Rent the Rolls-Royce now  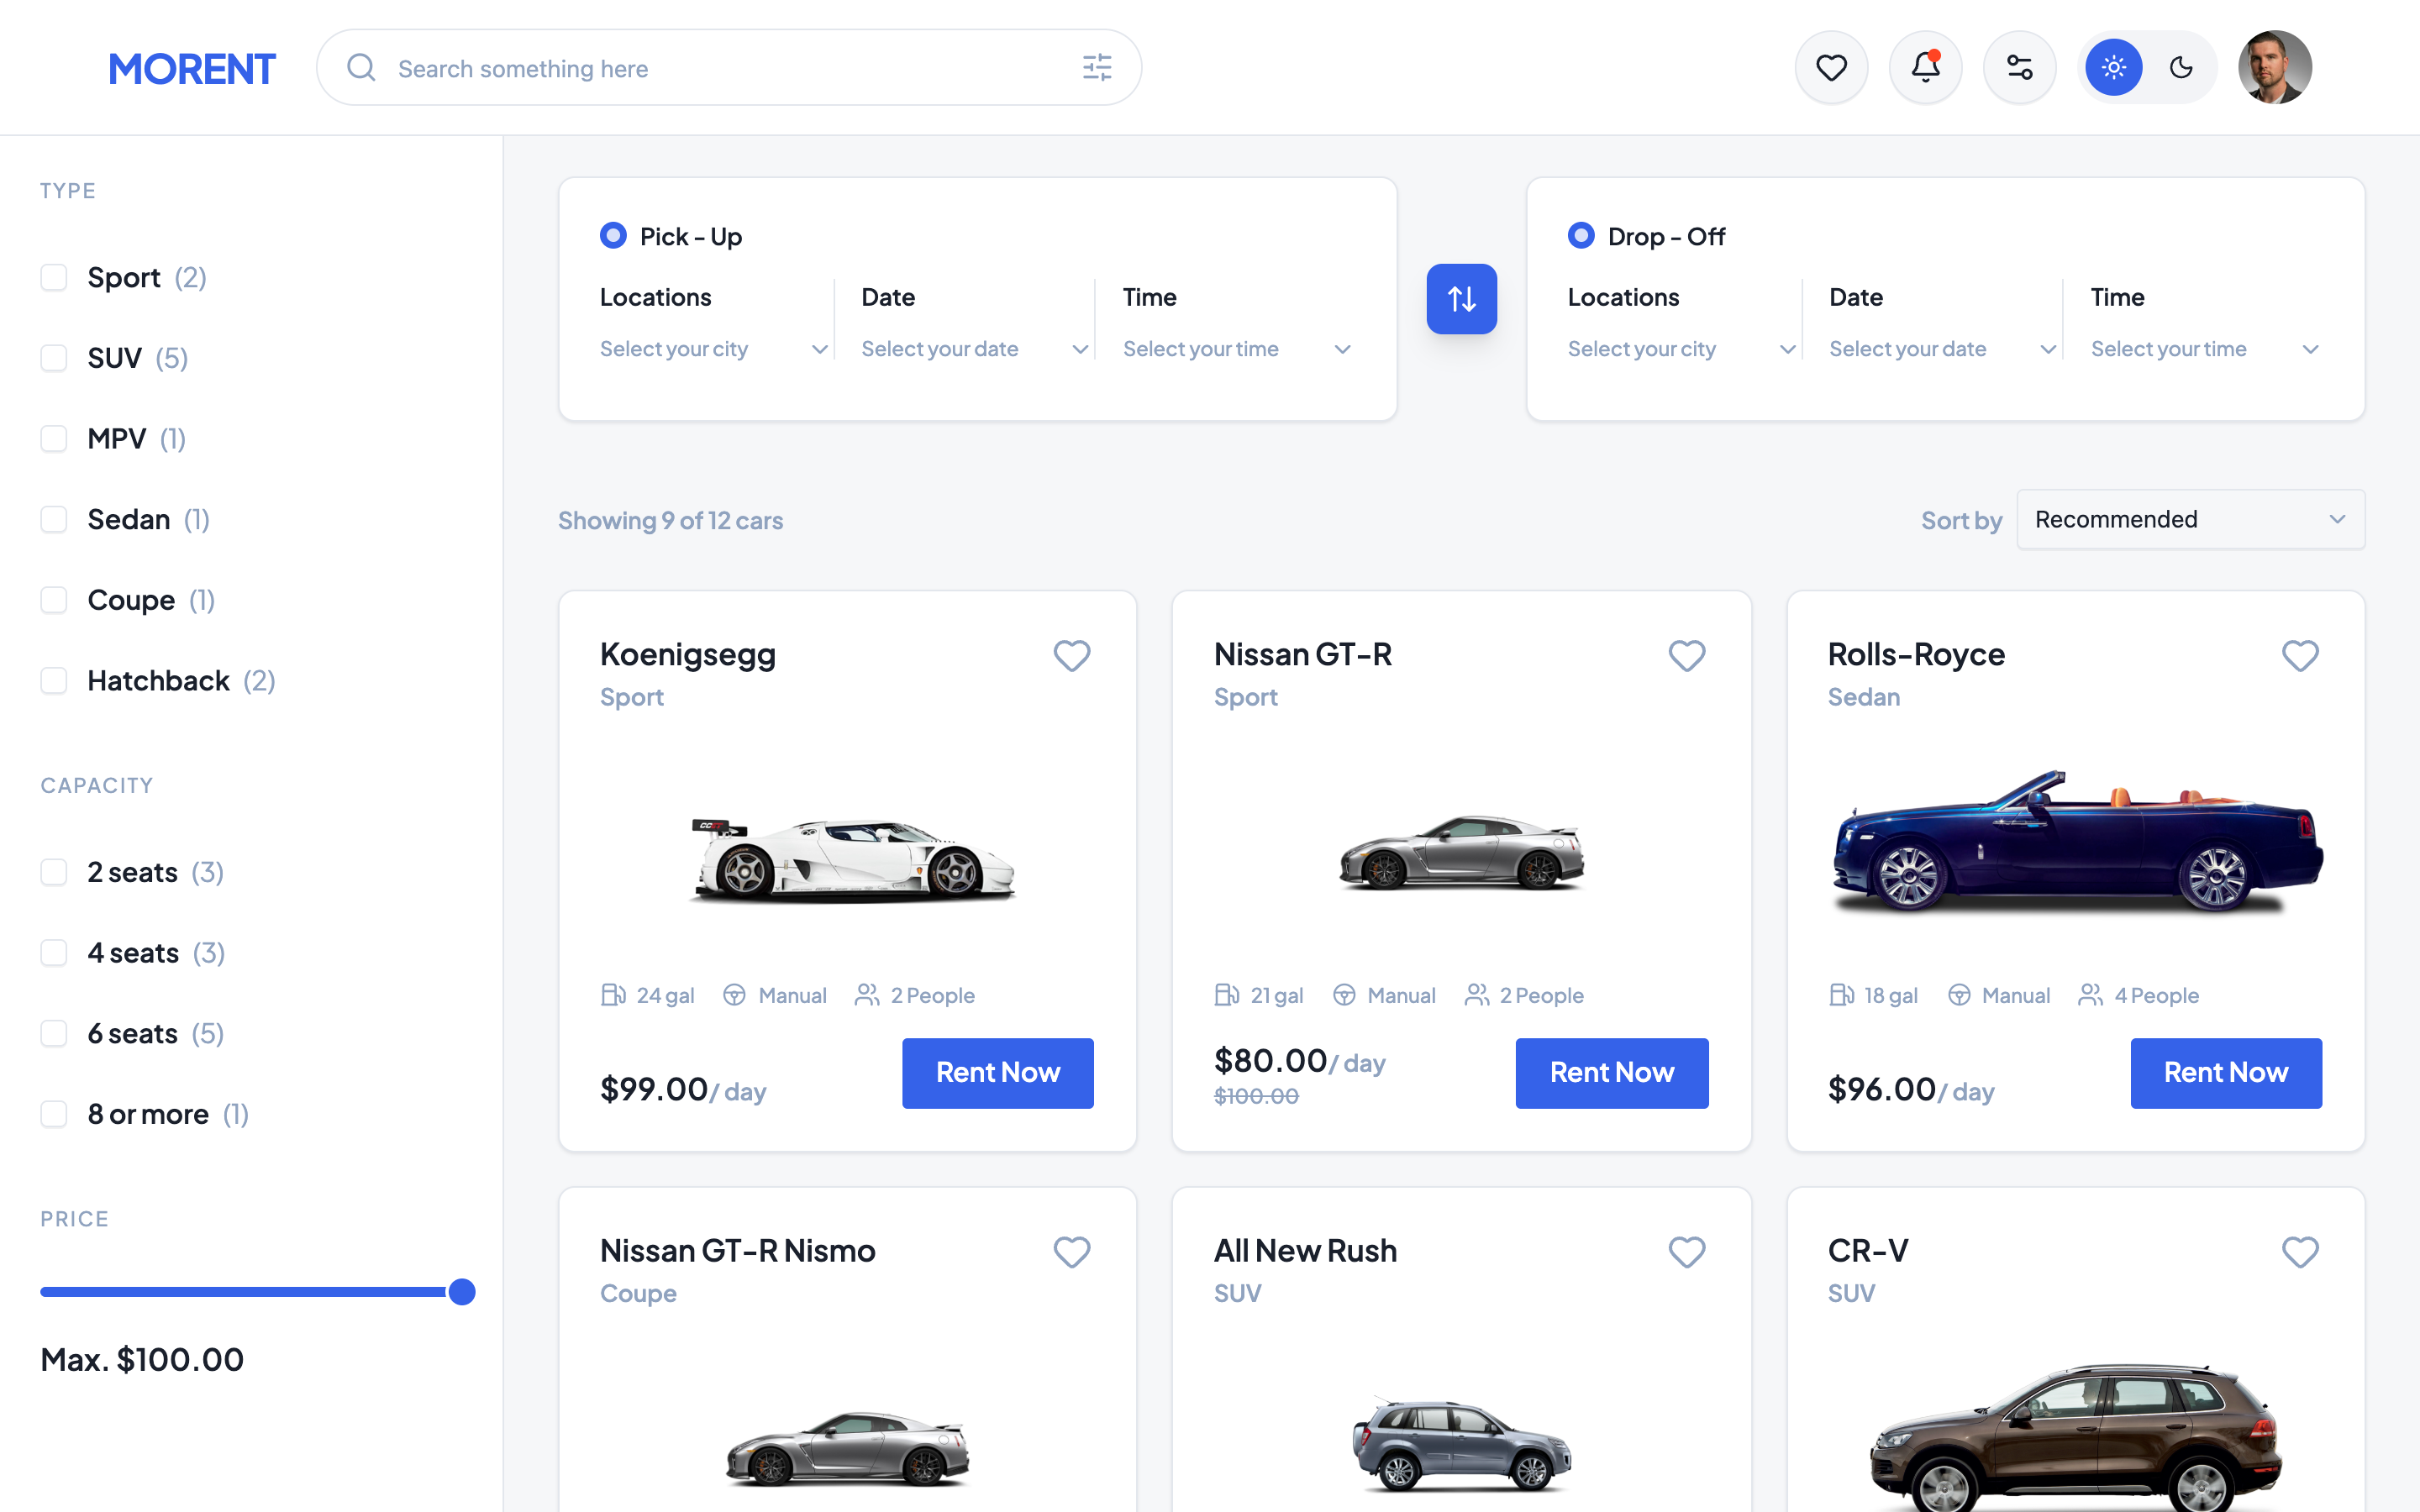tap(2226, 1073)
